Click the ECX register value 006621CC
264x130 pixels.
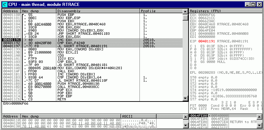[x=207, y=18]
